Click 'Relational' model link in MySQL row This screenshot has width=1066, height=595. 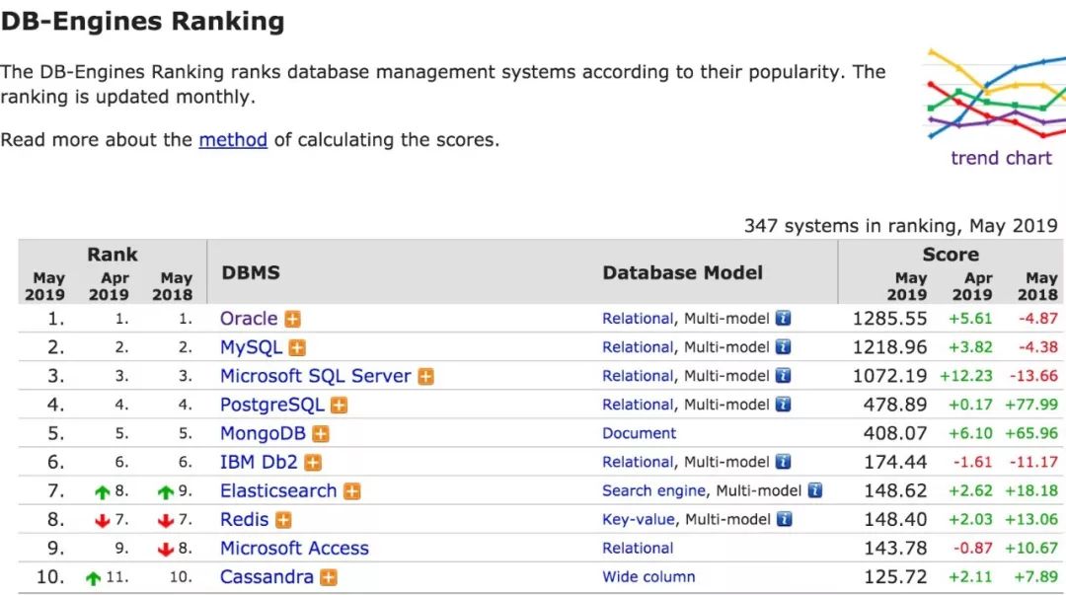tap(638, 346)
